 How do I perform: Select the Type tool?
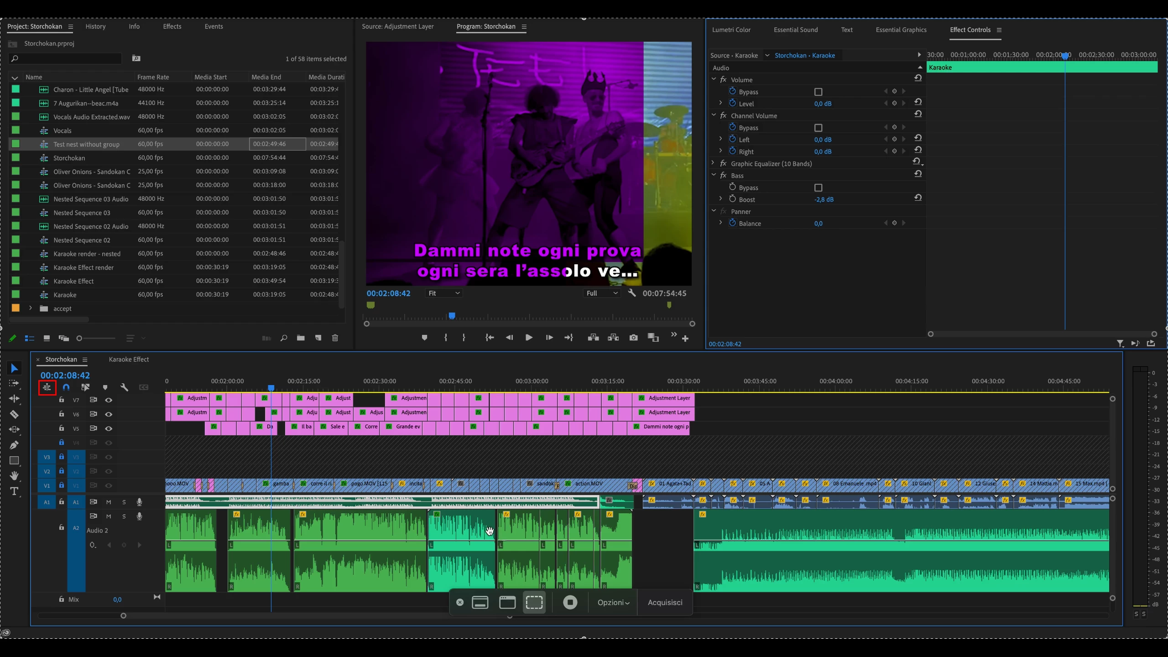(14, 491)
